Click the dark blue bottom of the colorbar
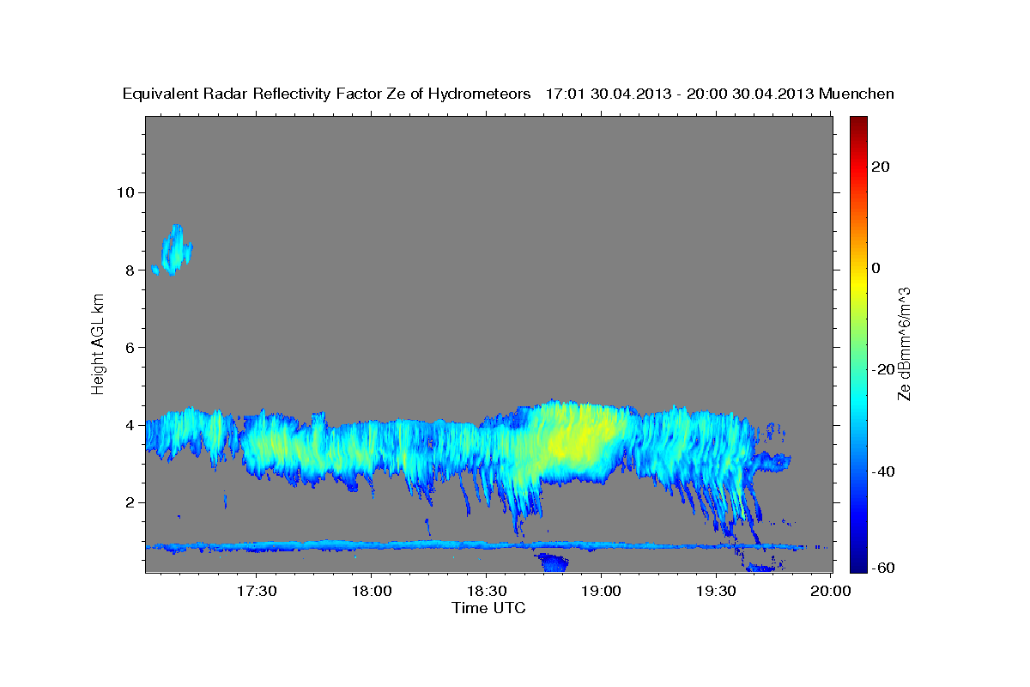1030x687 pixels. click(859, 562)
